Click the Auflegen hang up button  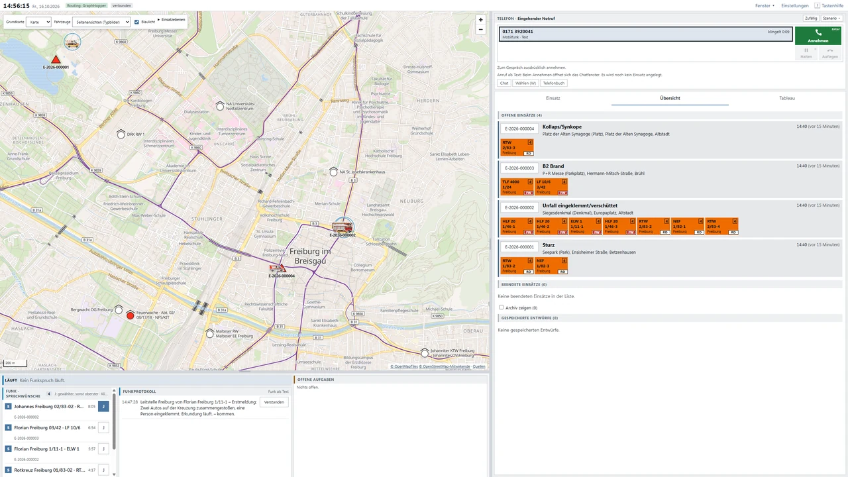[830, 53]
